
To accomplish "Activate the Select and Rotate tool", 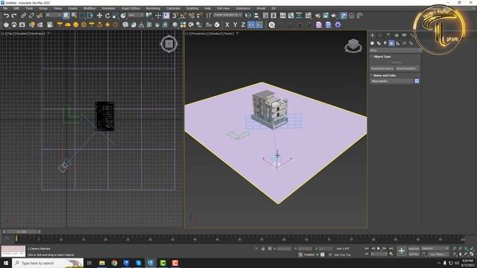I will pos(107,16).
